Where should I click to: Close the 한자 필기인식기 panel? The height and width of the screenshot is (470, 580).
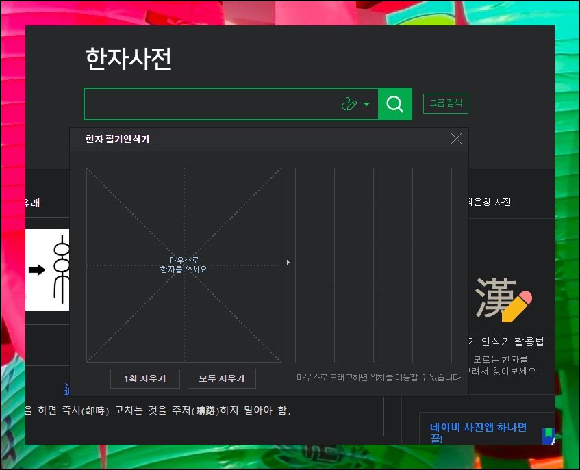point(457,139)
